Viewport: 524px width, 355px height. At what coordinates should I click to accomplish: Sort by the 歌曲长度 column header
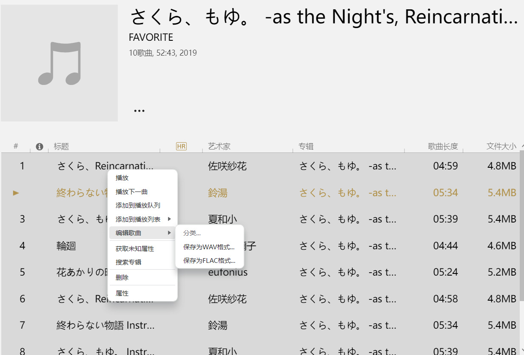443,147
